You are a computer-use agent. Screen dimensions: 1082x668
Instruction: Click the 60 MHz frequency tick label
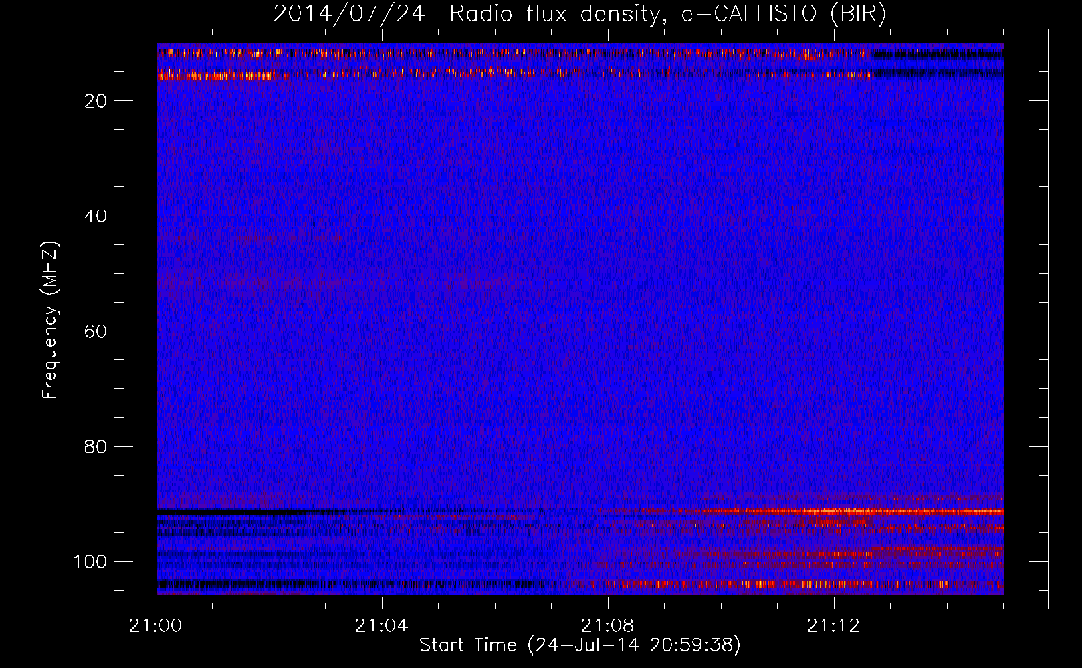[x=96, y=331]
